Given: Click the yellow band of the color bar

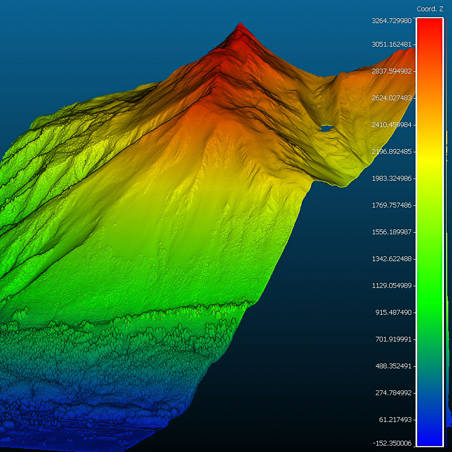Looking at the screenshot, I should coord(429,155).
